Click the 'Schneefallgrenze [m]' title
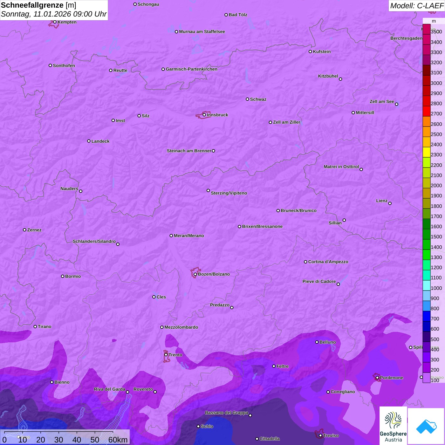 [x=38, y=5]
